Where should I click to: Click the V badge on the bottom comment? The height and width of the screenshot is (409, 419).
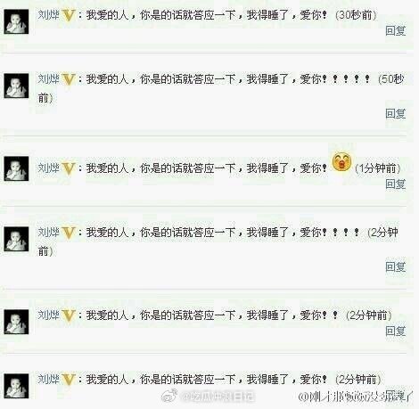point(69,380)
